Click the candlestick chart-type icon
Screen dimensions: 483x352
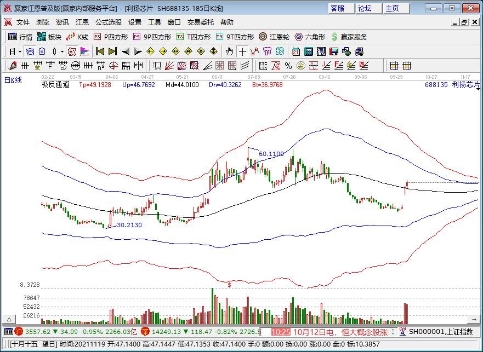tap(54, 51)
